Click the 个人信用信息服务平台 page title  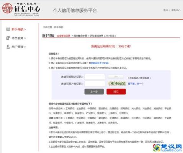(x=75, y=10)
